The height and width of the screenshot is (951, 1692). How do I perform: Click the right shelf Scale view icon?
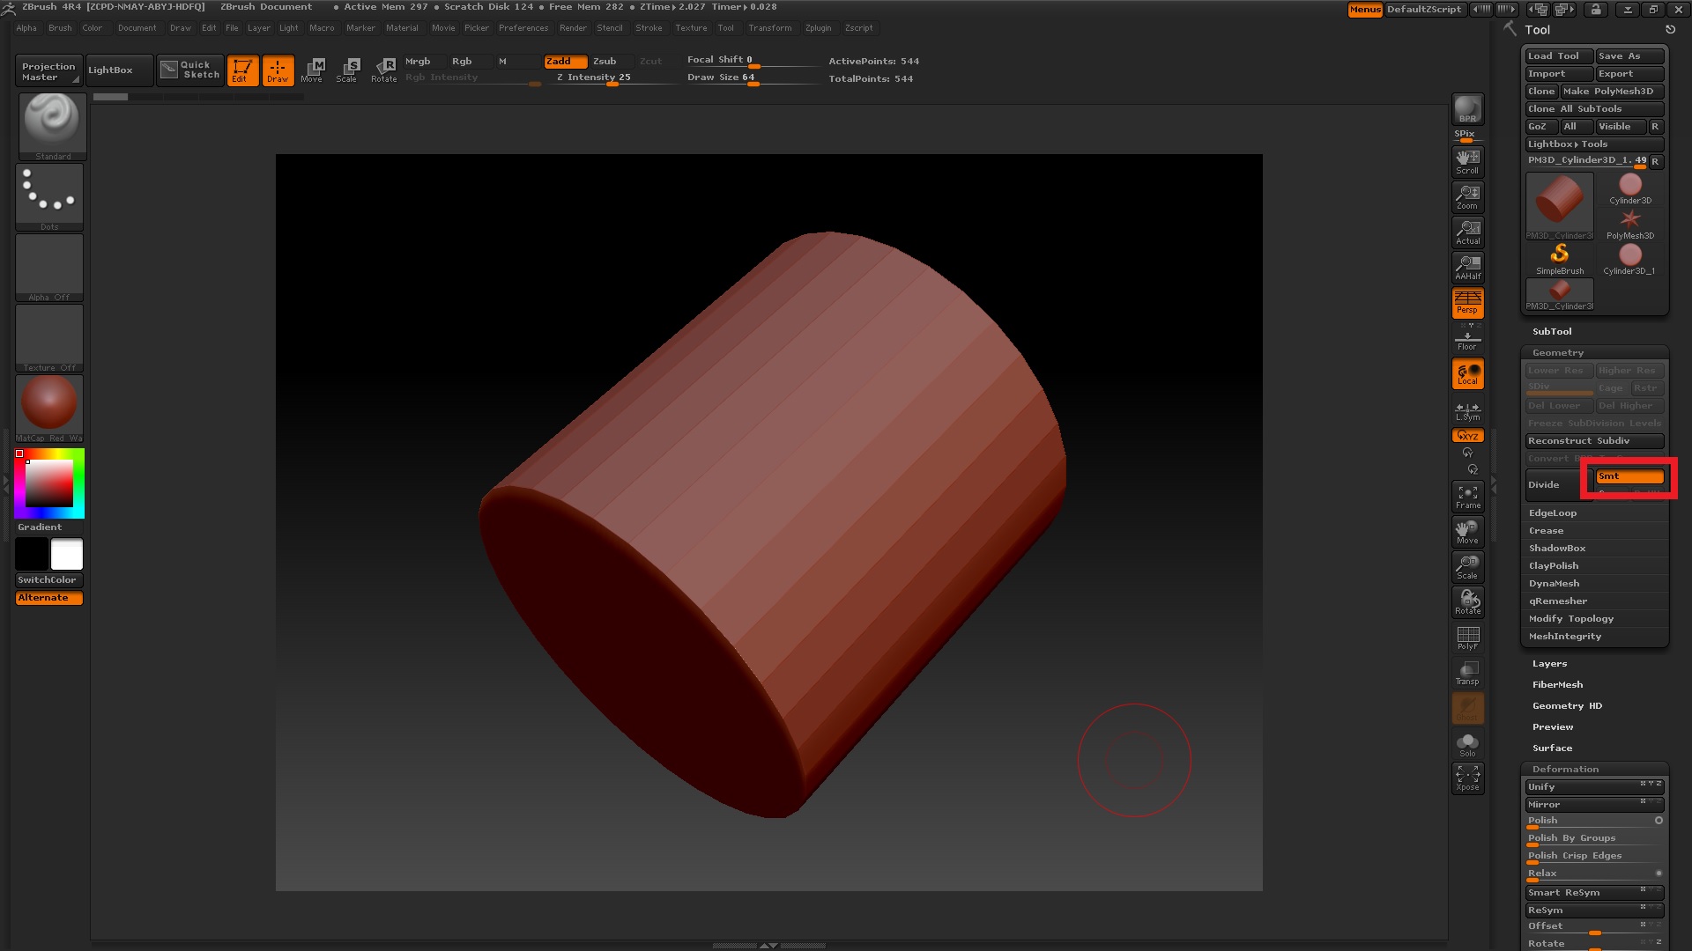(x=1467, y=567)
